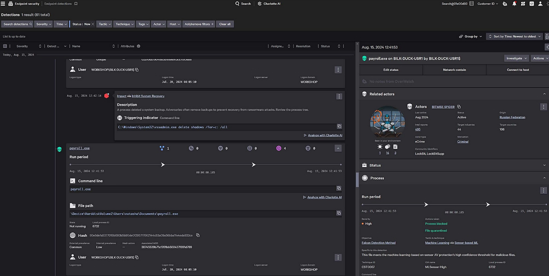Image resolution: width=549 pixels, height=276 pixels.
Task: Copy the payroll.exe file path
Action: click(339, 213)
